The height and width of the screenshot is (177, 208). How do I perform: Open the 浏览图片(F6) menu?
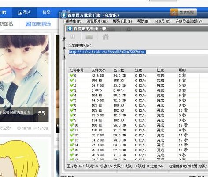97,21
